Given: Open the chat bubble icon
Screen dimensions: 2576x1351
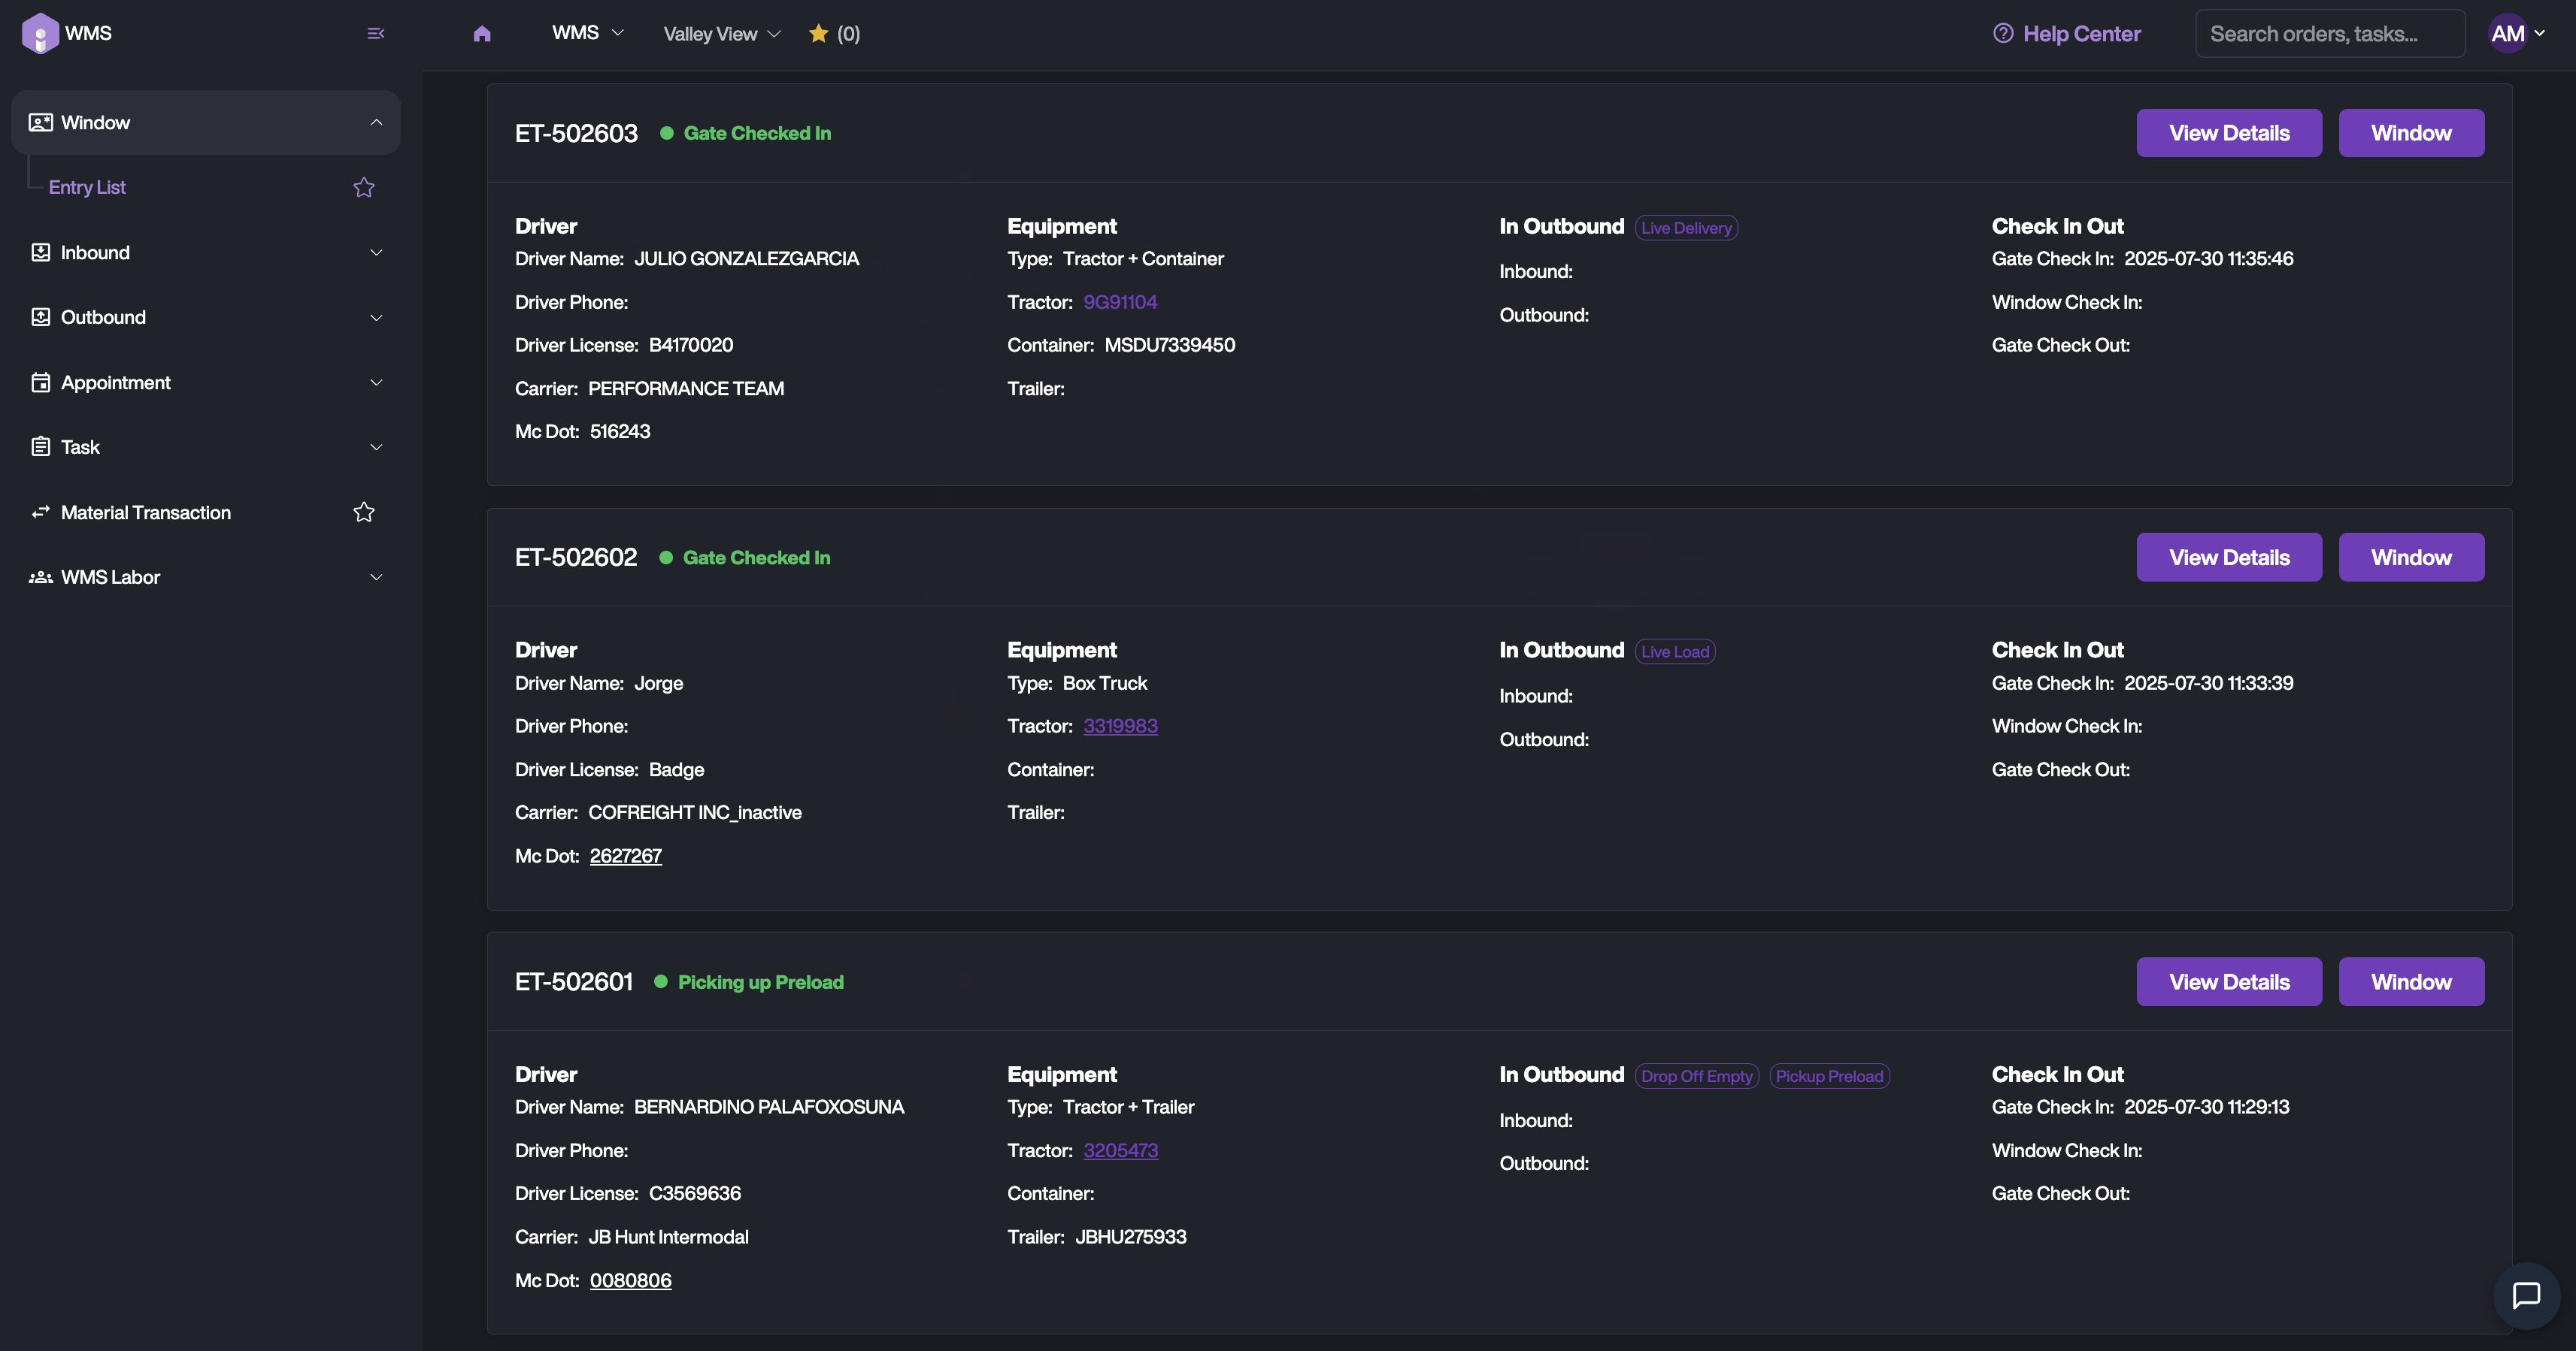Looking at the screenshot, I should (x=2526, y=1295).
